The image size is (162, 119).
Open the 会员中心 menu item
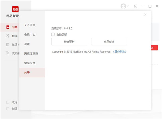click(x=32, y=34)
